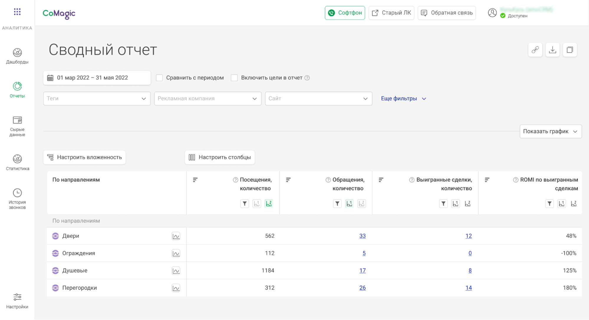Open Показать график dropdown
The width and height of the screenshot is (589, 320).
point(550,131)
